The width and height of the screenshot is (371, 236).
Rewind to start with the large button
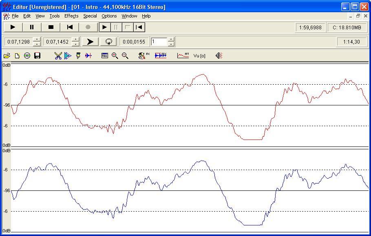tap(70, 27)
